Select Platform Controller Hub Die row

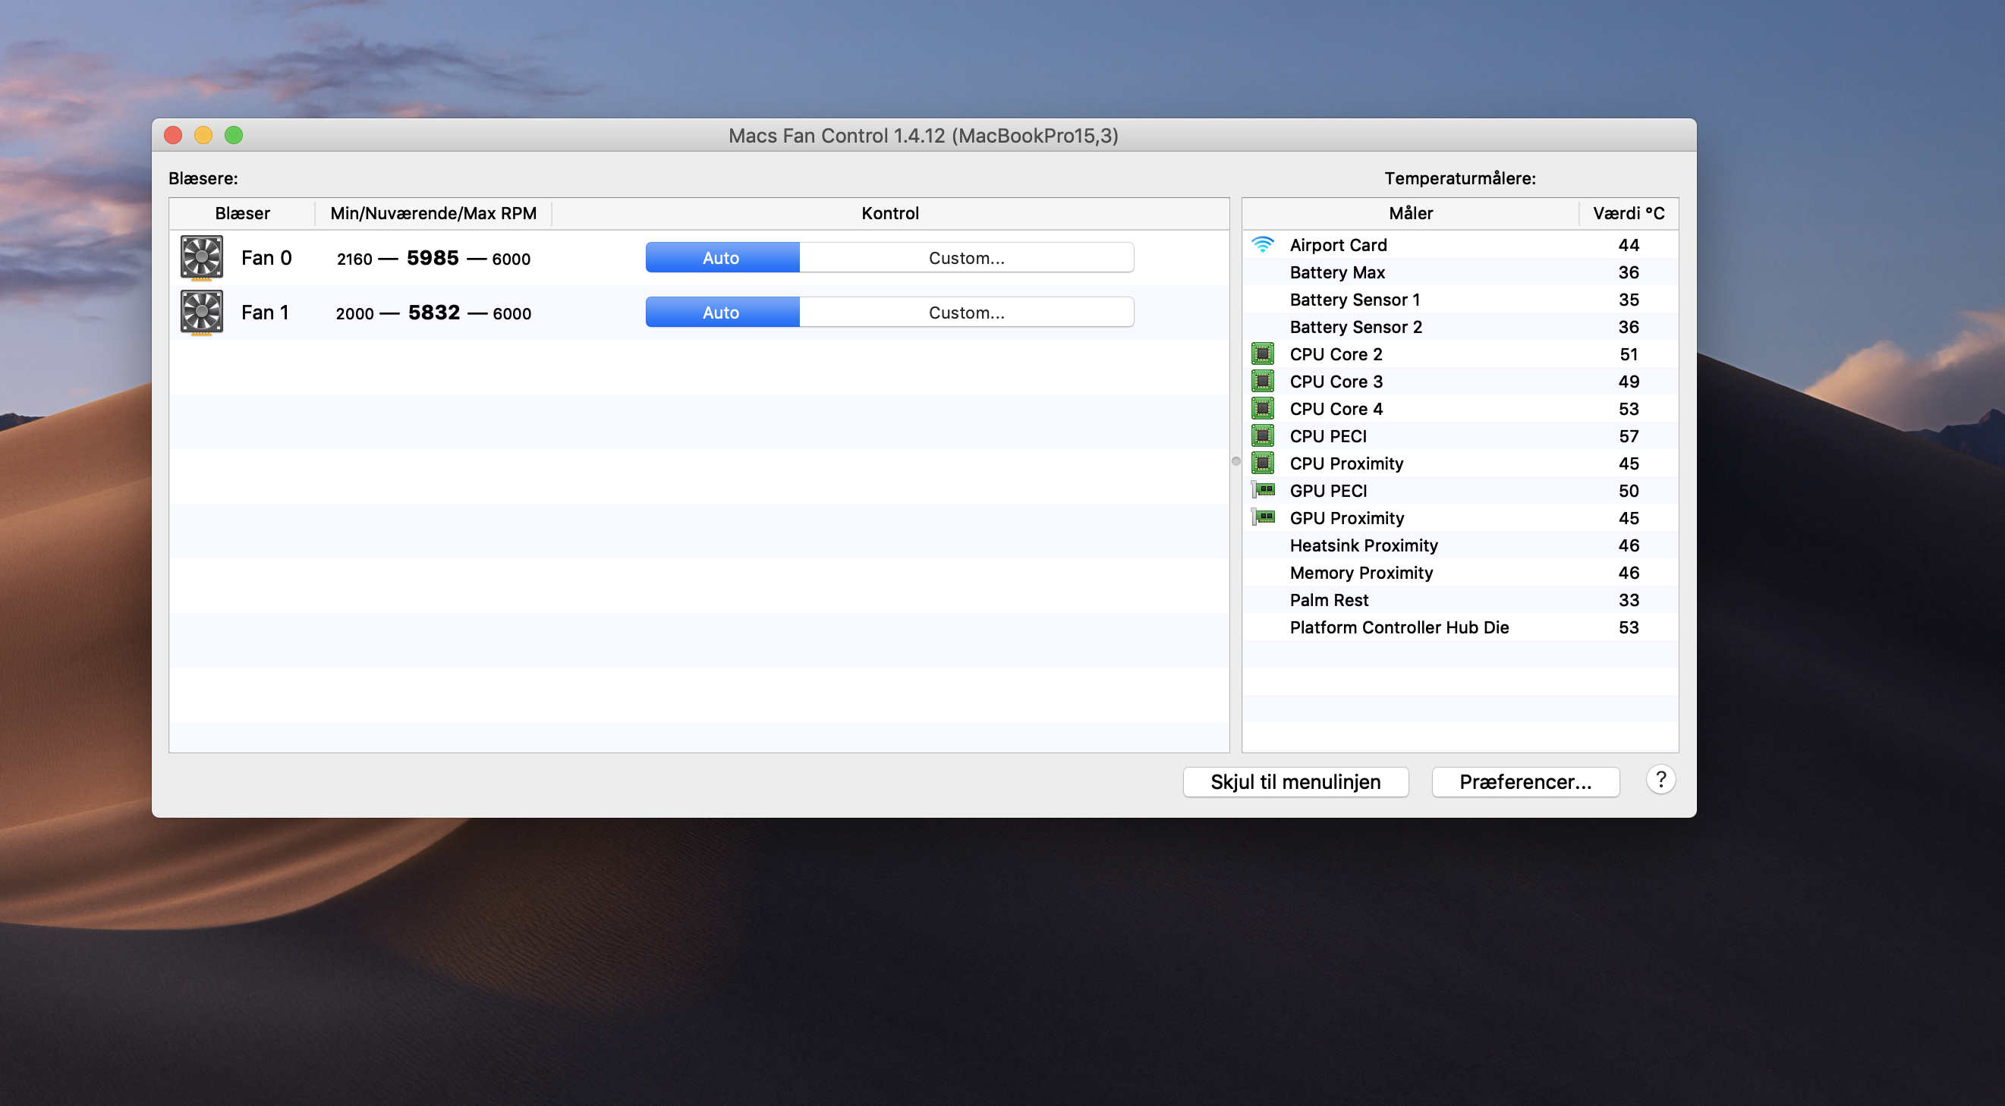pyautogui.click(x=1460, y=627)
